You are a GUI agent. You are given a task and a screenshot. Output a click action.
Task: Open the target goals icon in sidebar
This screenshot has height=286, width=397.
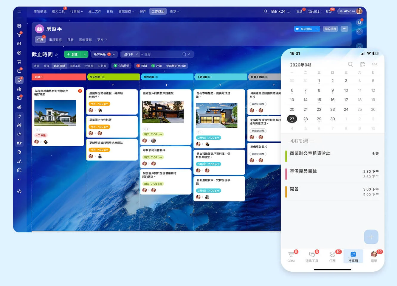click(19, 53)
